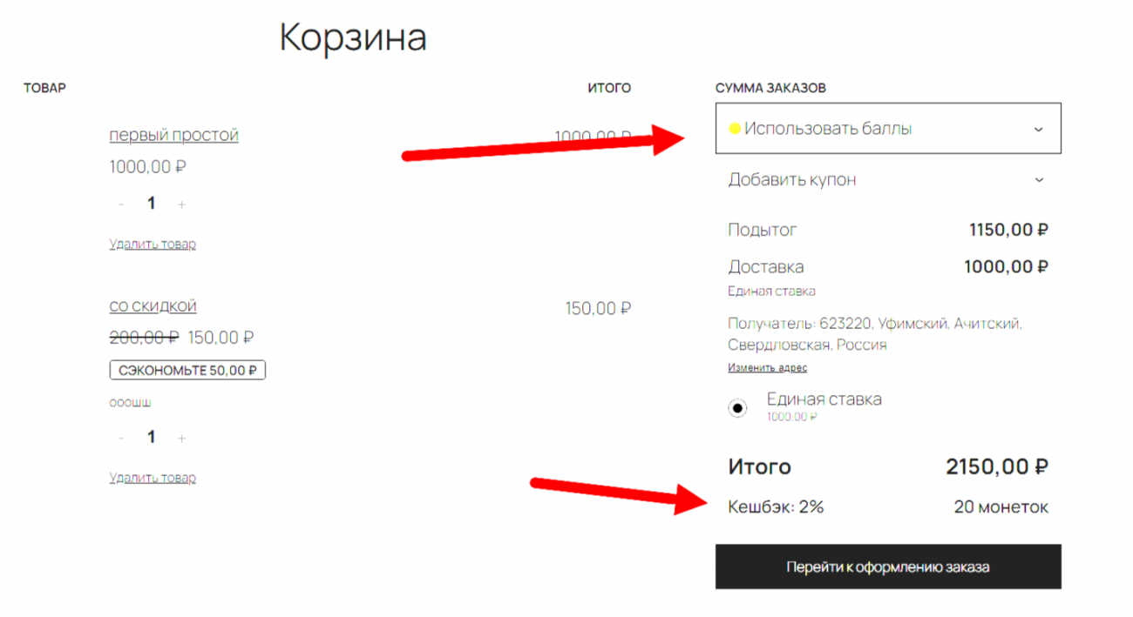Select the "Единая ставка" shipping radio button
Screen dimensions: 1133x617
click(x=738, y=407)
